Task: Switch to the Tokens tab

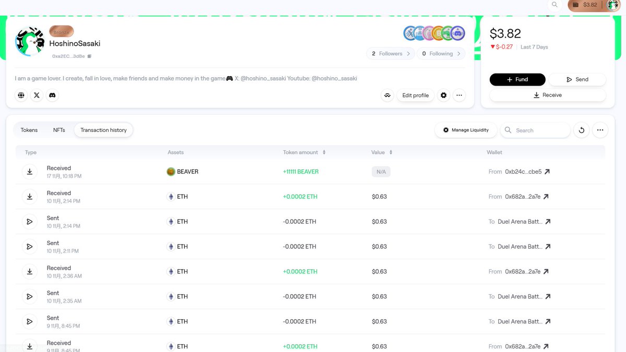Action: [29, 130]
